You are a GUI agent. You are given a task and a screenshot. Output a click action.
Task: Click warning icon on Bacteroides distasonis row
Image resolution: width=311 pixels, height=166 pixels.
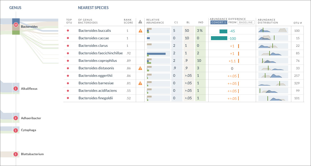(140, 68)
